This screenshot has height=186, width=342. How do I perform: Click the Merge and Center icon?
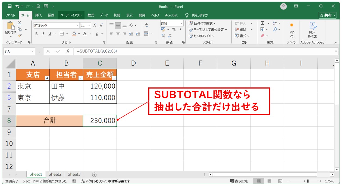pyautogui.click(x=146, y=34)
